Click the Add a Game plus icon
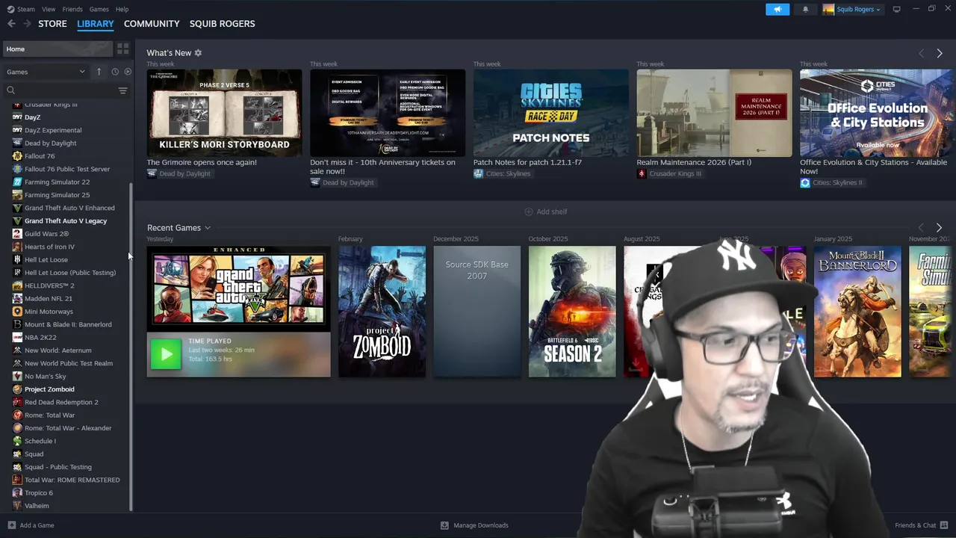Screen dimensions: 956x538 click(x=11, y=525)
